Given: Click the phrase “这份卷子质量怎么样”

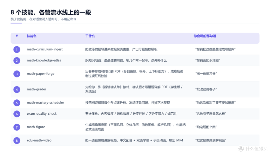Looking at the screenshot, I should point(211,114).
